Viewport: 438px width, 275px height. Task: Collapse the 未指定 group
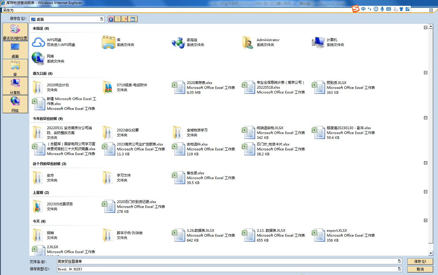point(426,28)
